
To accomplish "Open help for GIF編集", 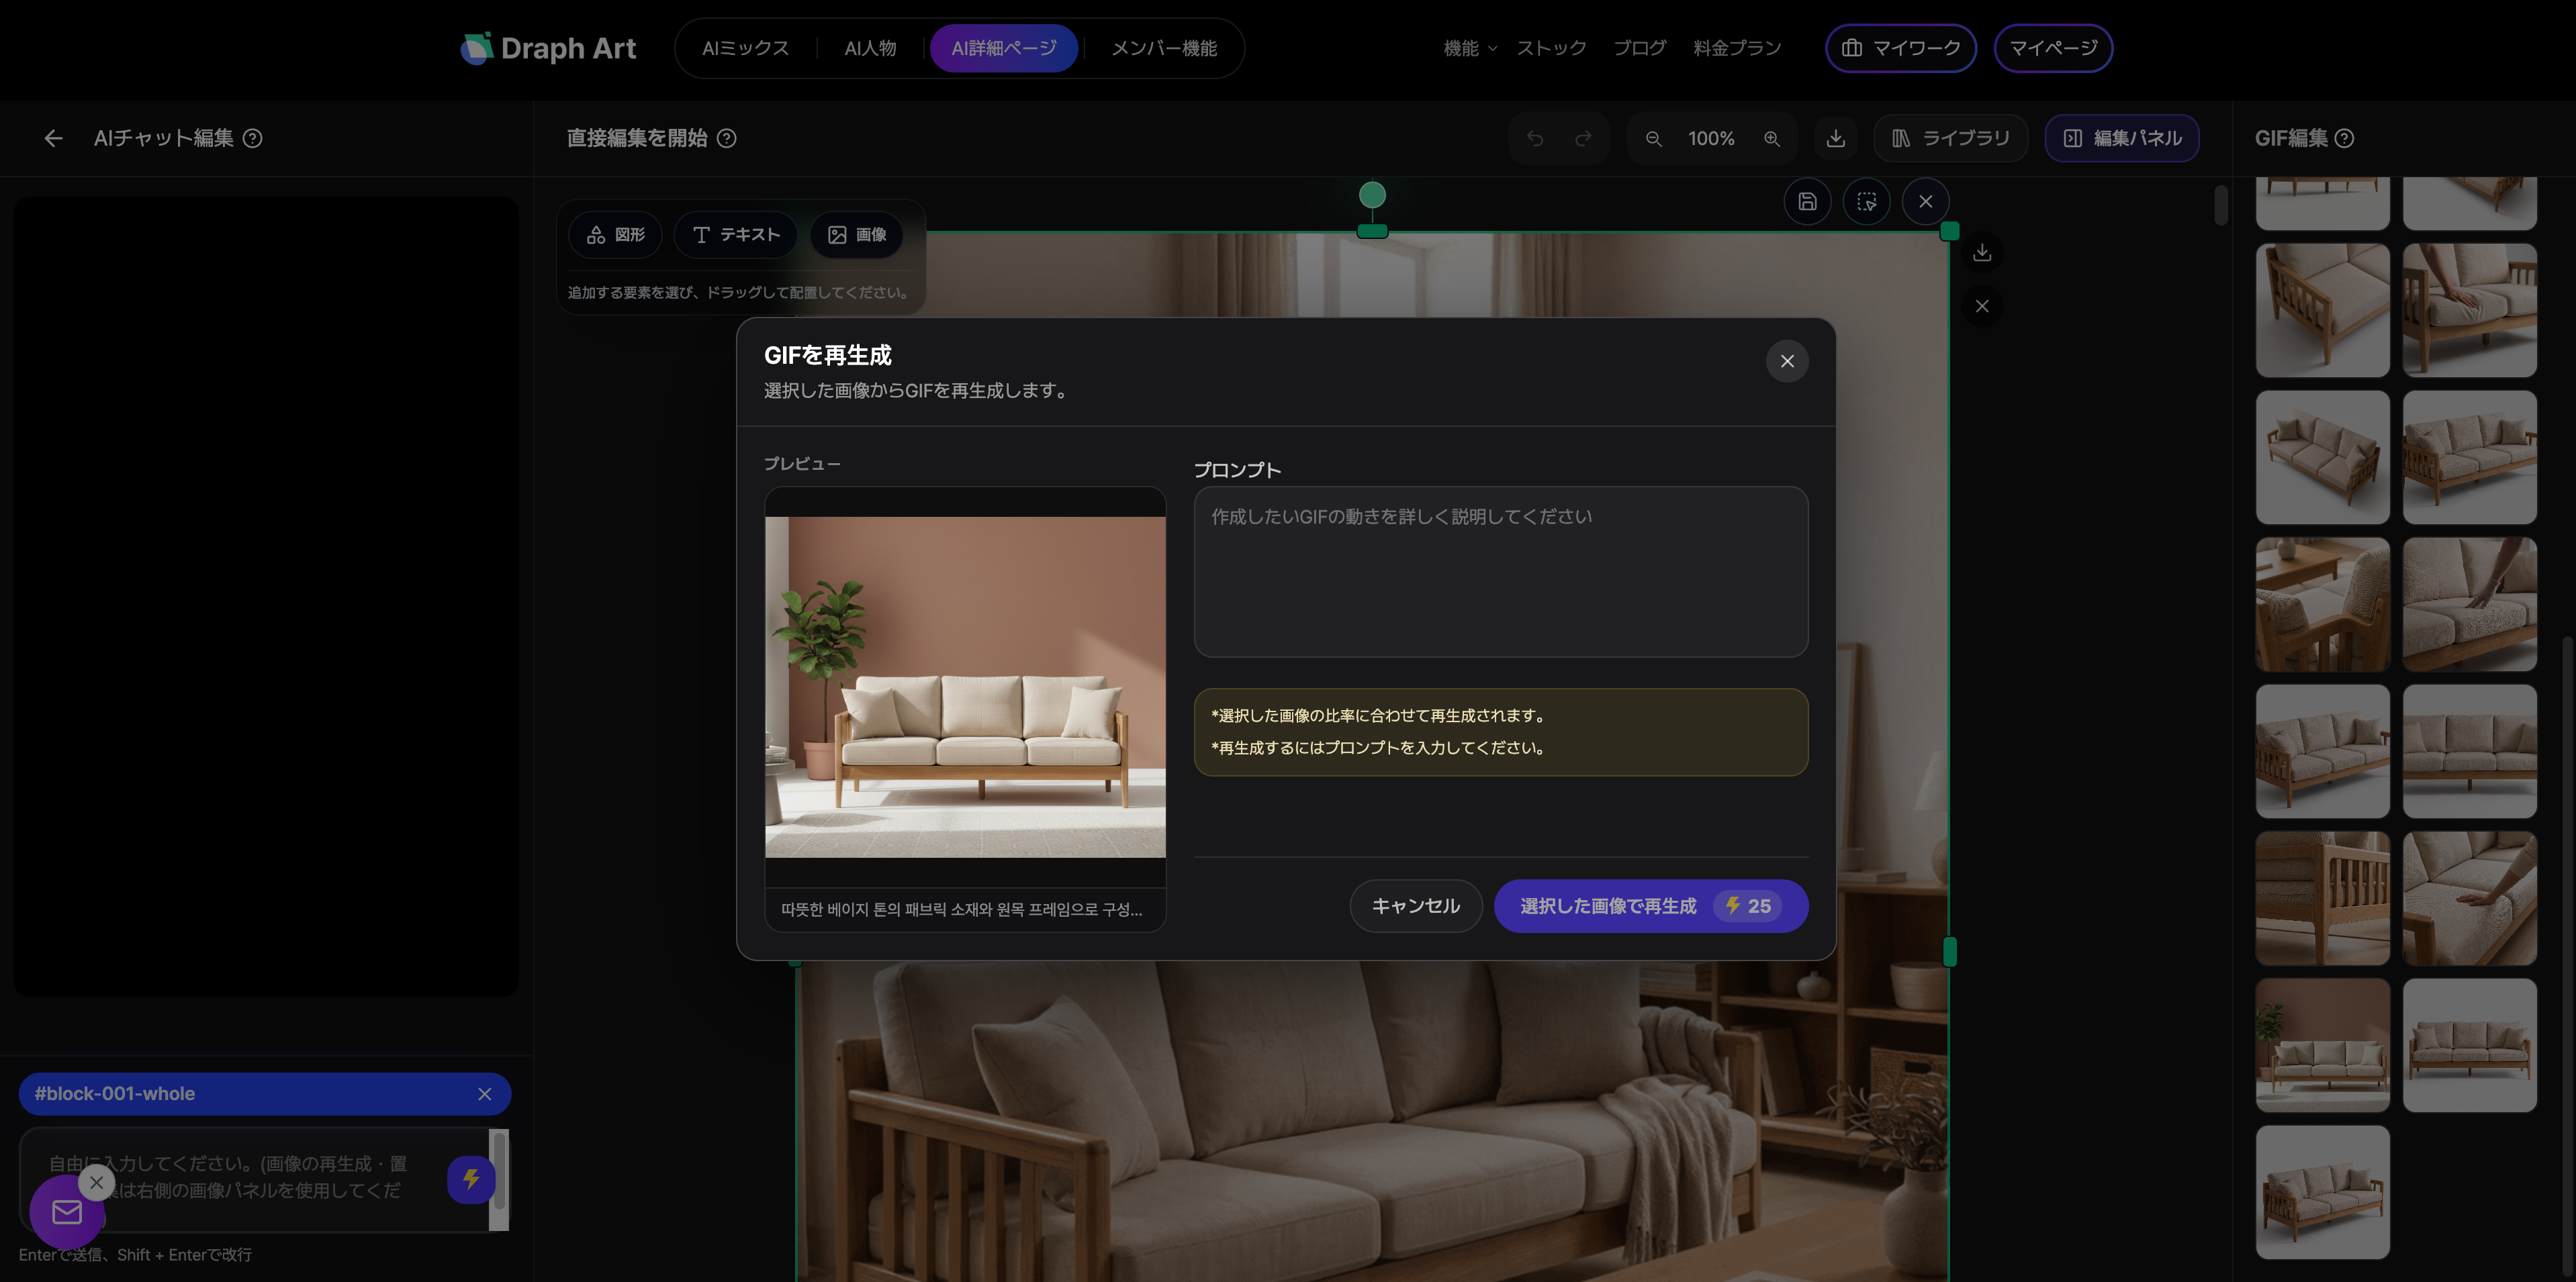I will coord(2344,139).
